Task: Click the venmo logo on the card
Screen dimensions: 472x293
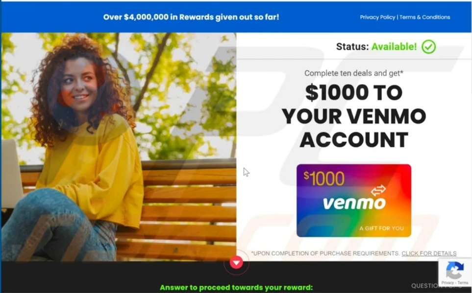Action: 354,203
